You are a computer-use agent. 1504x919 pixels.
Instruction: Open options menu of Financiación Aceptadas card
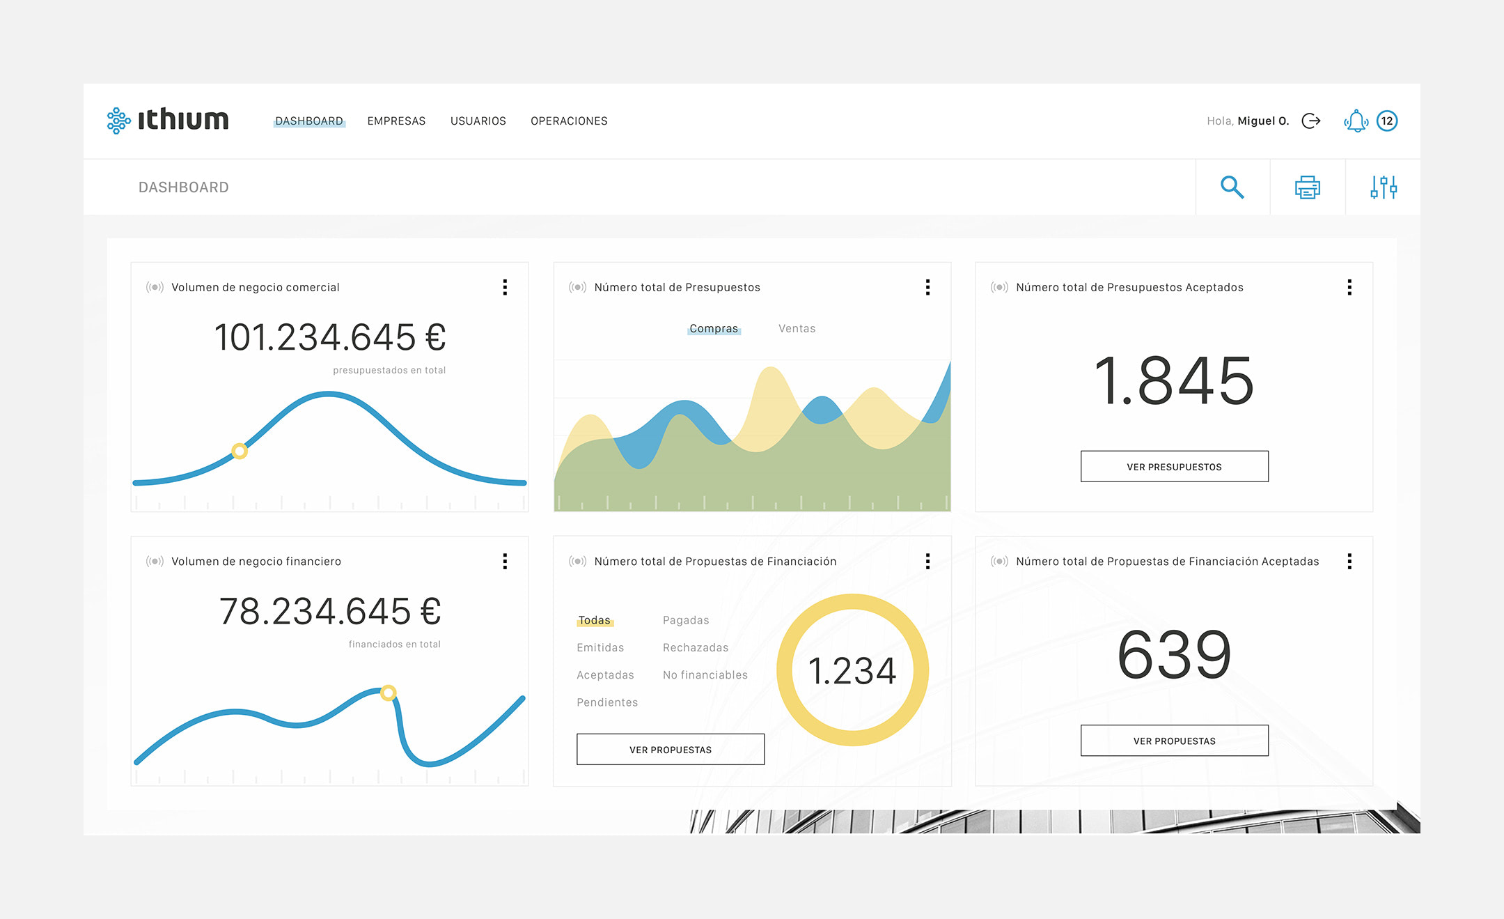click(1349, 561)
